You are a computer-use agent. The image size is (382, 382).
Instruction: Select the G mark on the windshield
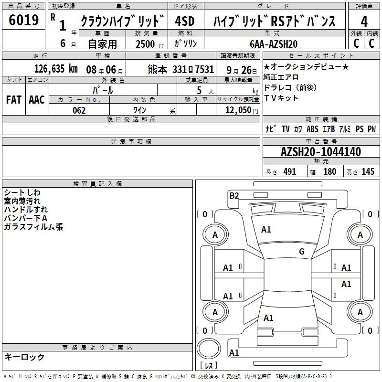302,251
